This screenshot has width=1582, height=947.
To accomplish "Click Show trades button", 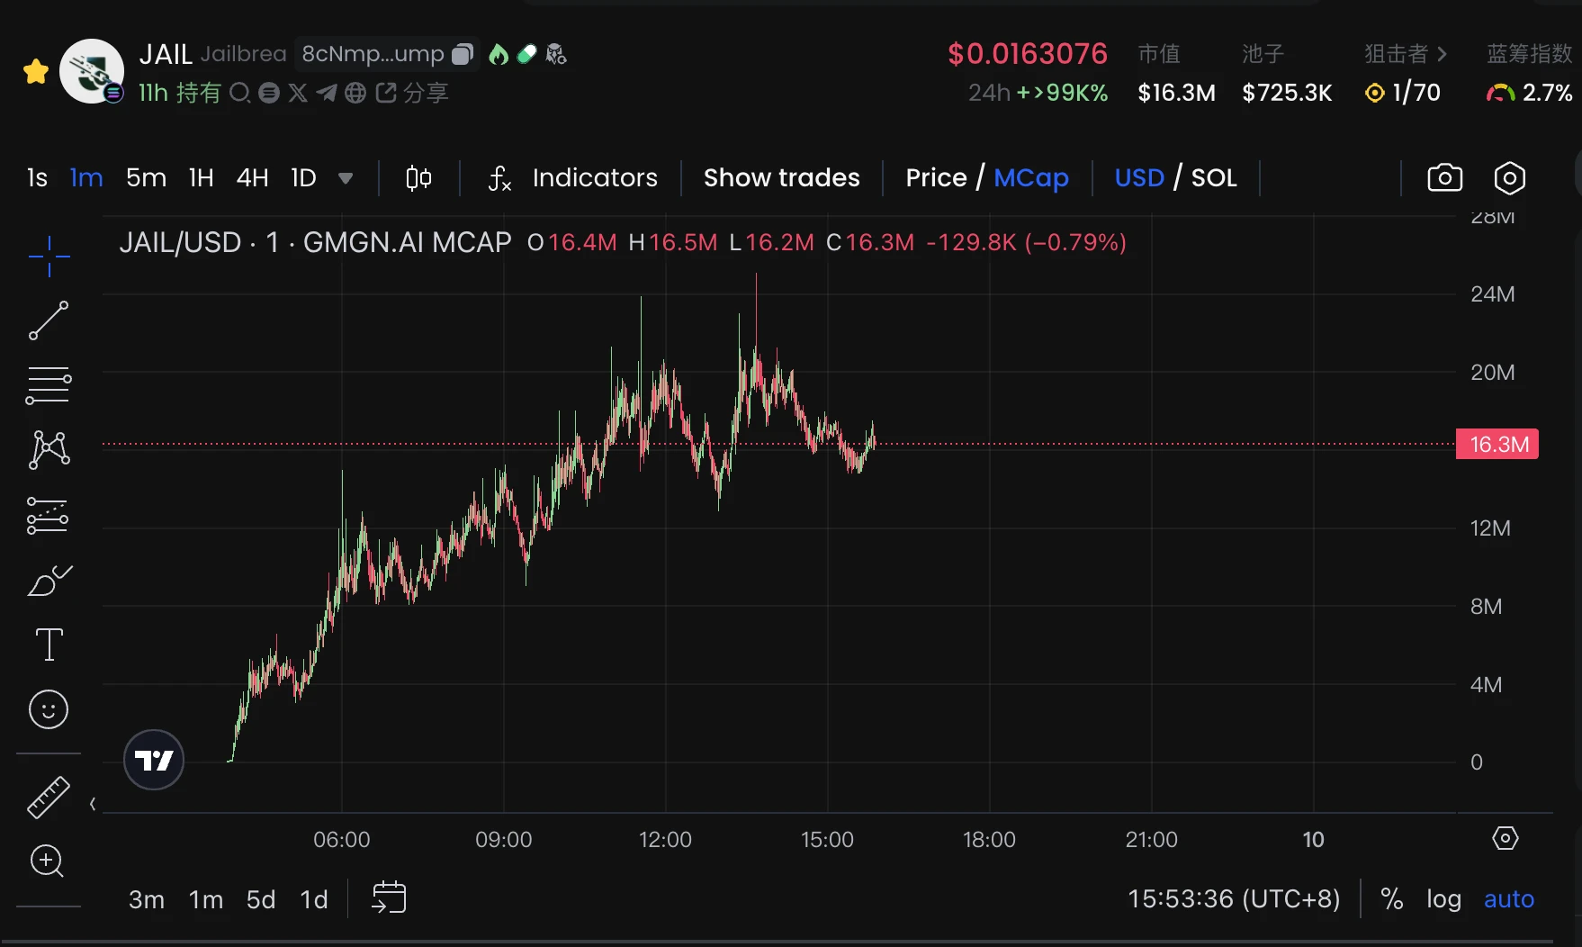I will 781,178.
